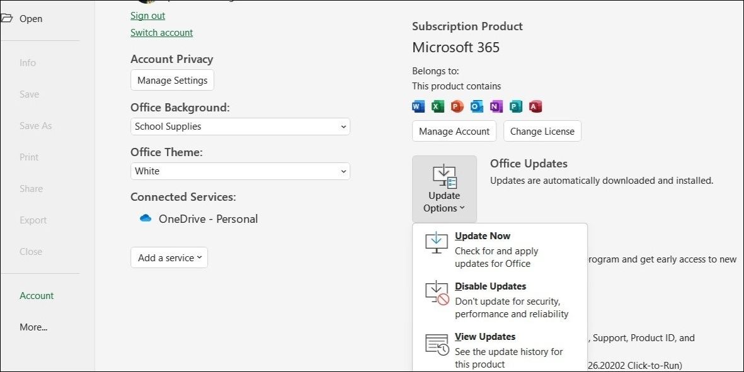
Task: Click the Disable Updates icon
Action: [437, 293]
